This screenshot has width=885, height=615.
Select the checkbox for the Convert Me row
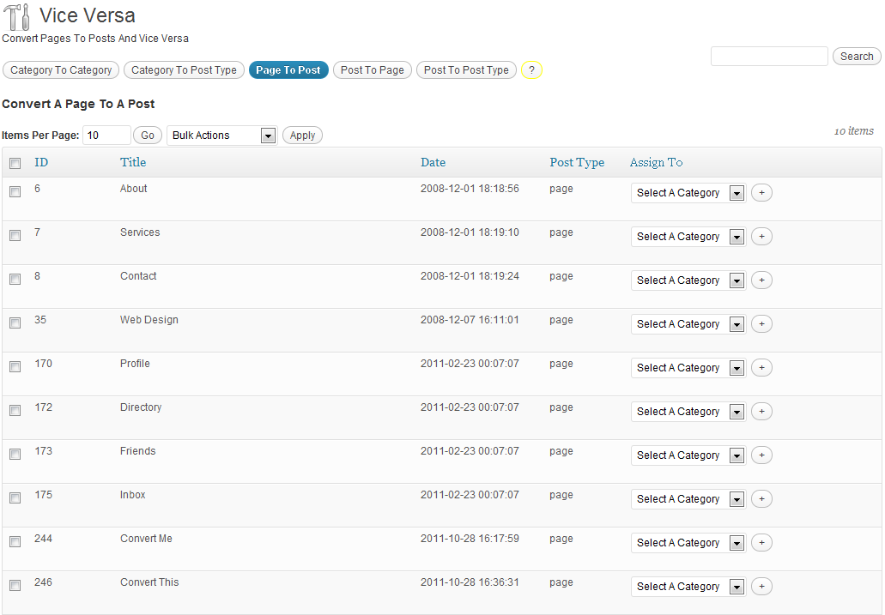(15, 541)
